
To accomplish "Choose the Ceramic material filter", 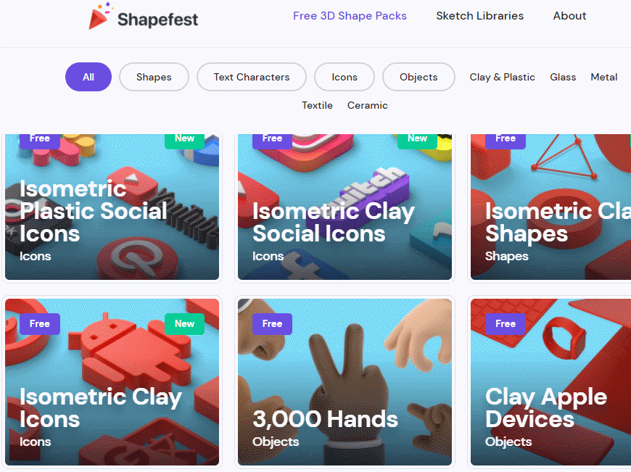I will coord(368,105).
